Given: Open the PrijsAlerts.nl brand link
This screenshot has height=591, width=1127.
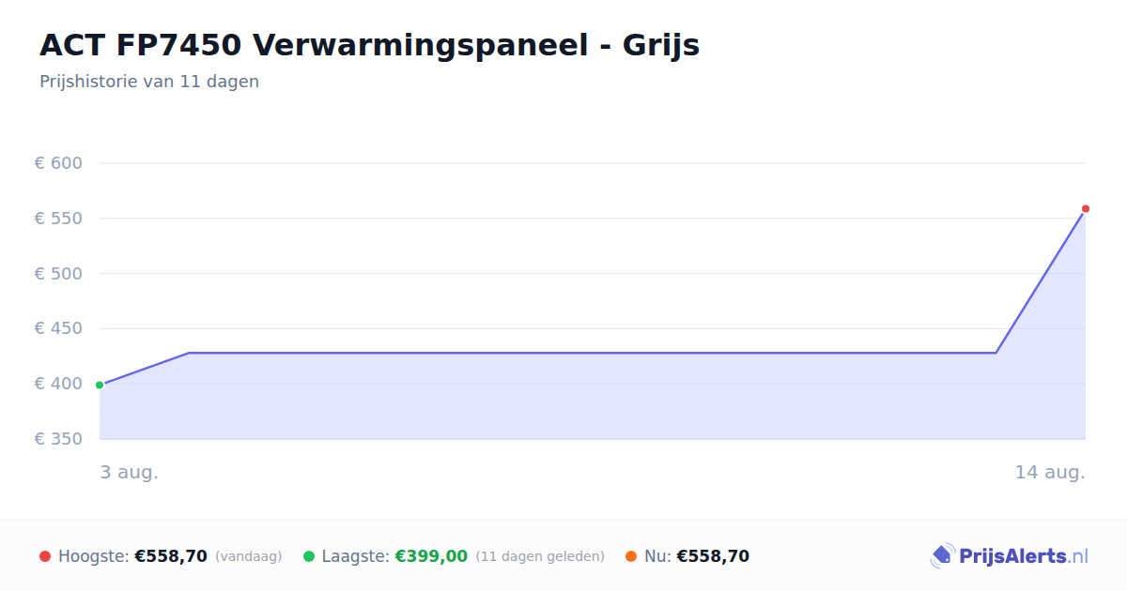Looking at the screenshot, I should pos(1010,556).
